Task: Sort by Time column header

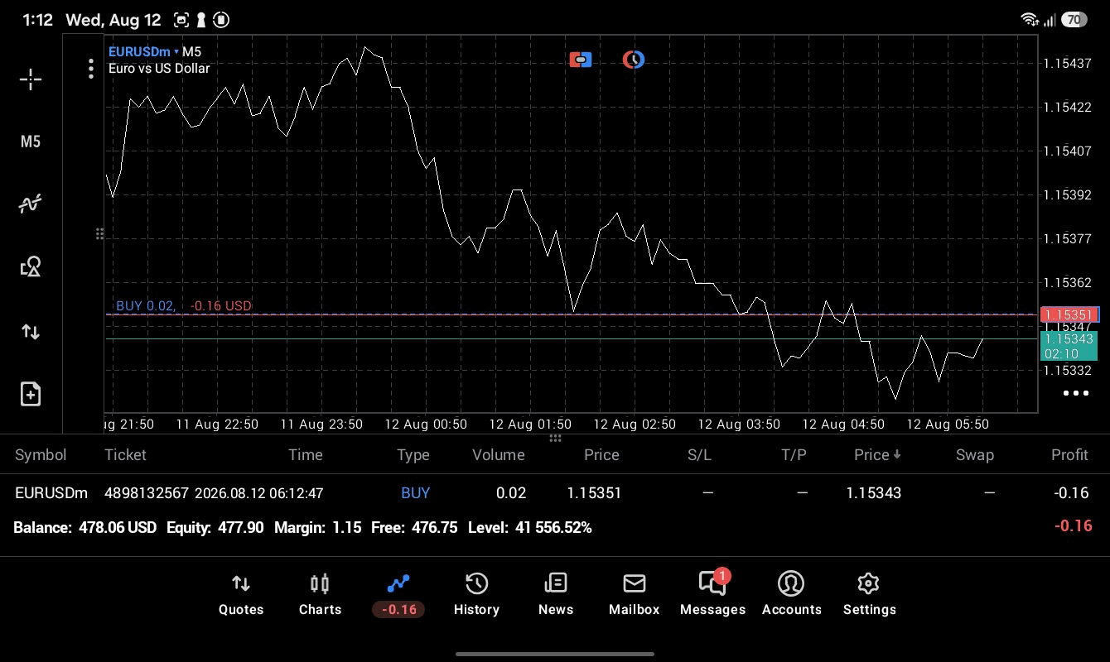Action: (305, 454)
